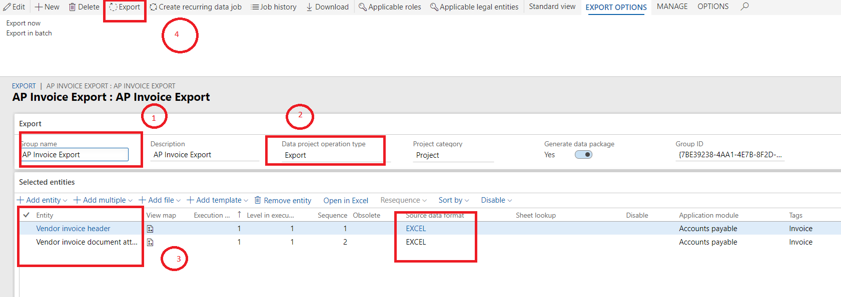The width and height of the screenshot is (841, 297).
Task: Click Export now option
Action: pos(24,23)
